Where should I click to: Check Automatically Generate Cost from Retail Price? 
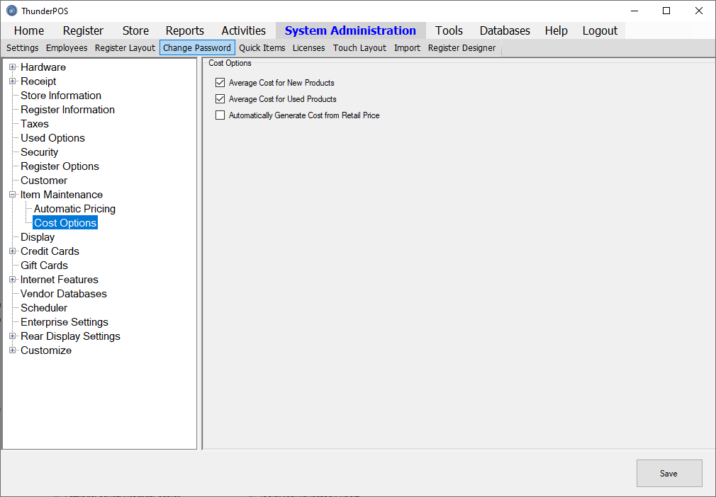click(220, 115)
